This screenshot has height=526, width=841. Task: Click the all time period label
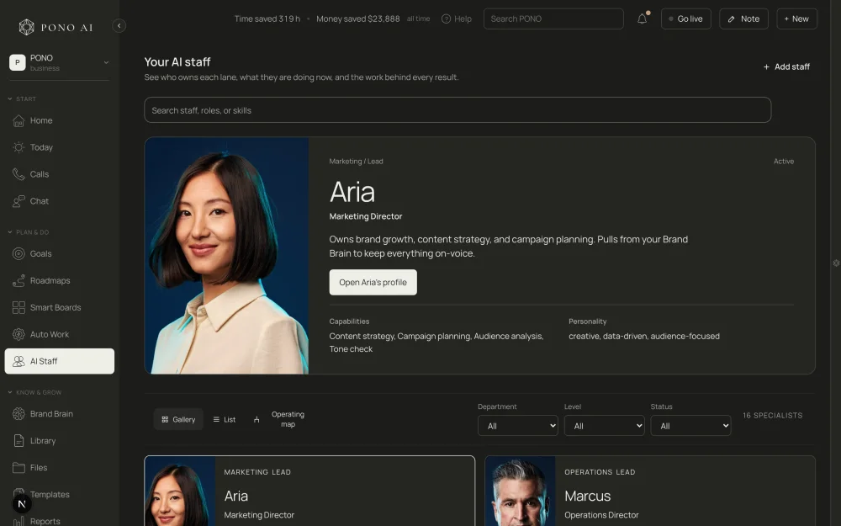tap(418, 19)
